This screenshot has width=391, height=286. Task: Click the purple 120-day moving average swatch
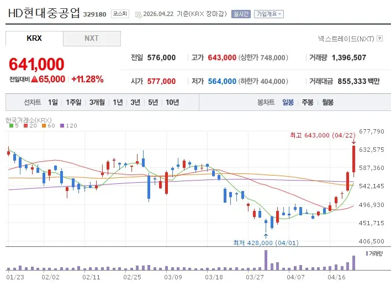[x=62, y=126]
